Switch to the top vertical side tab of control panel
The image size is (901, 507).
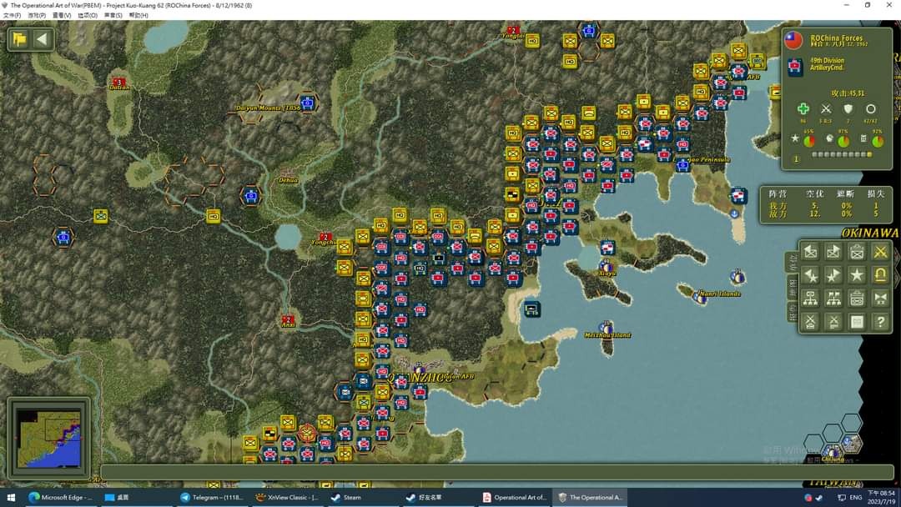coord(791,262)
